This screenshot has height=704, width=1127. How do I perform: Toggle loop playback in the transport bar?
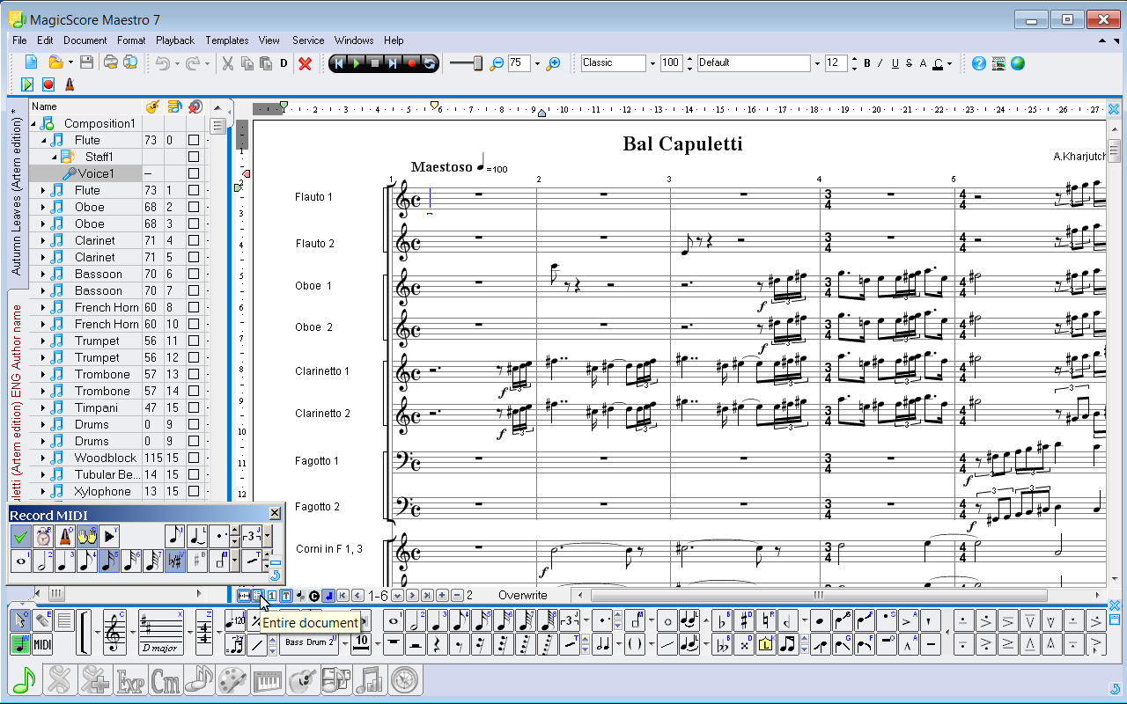429,63
